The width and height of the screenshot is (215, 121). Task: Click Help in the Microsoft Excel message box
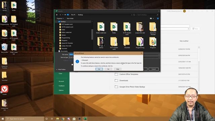118,69
